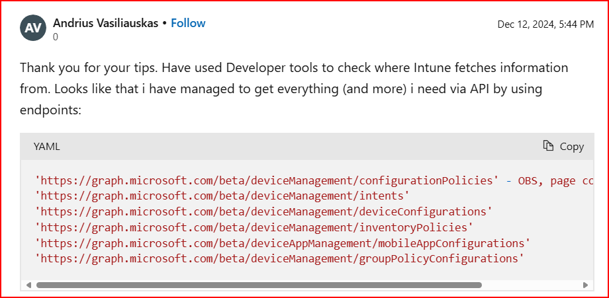This screenshot has width=609, height=298.
Task: Click the mobileAppConfigurations endpoint line
Action: pyautogui.click(x=283, y=242)
